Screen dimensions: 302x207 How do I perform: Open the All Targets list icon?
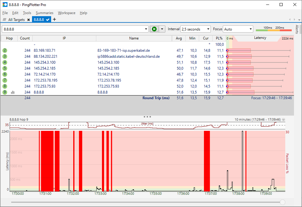(x=5, y=20)
